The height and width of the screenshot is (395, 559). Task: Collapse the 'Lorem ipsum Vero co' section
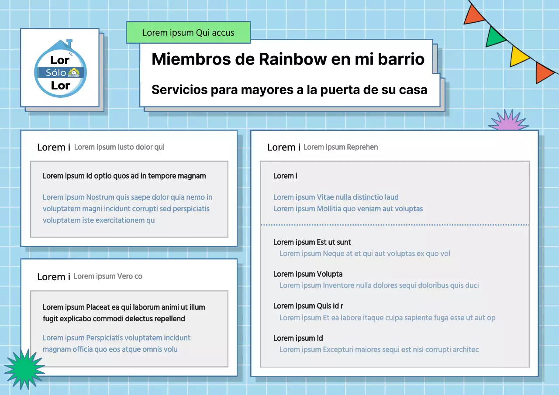click(x=108, y=276)
